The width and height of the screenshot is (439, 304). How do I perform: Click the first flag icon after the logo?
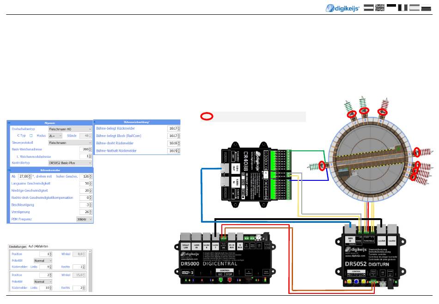point(368,8)
